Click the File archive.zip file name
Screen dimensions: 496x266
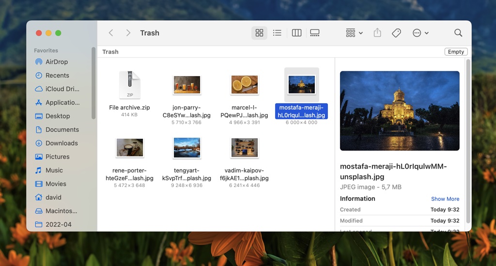pyautogui.click(x=129, y=108)
